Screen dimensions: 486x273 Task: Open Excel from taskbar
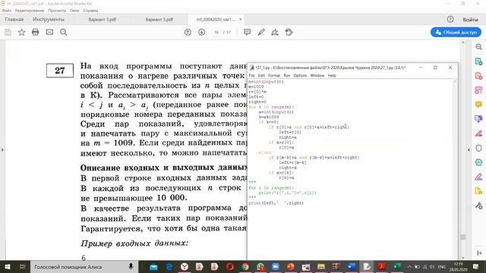397,267
